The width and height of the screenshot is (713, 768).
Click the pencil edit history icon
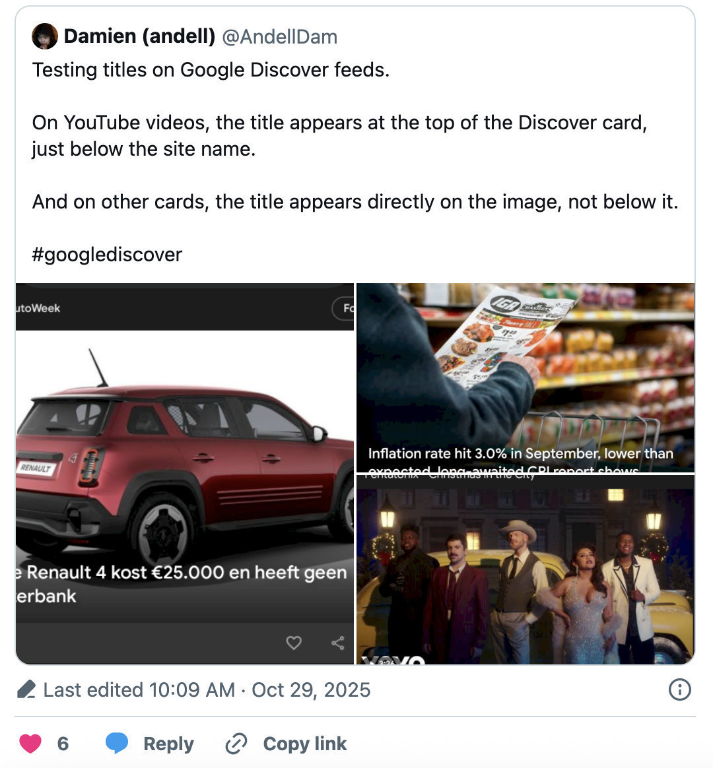coord(26,690)
